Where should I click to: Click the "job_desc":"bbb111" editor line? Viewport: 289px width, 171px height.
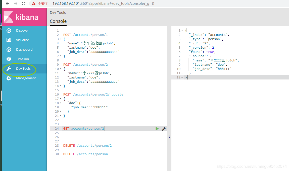[x=89, y=107]
